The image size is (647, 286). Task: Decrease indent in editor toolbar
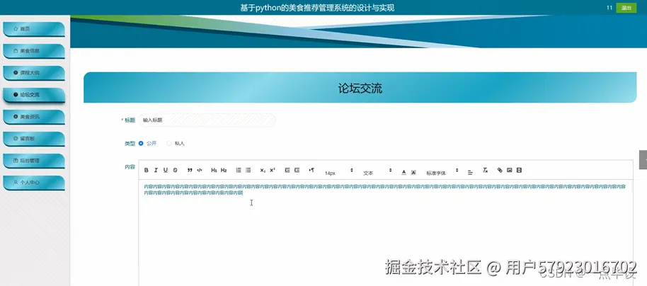click(x=287, y=170)
